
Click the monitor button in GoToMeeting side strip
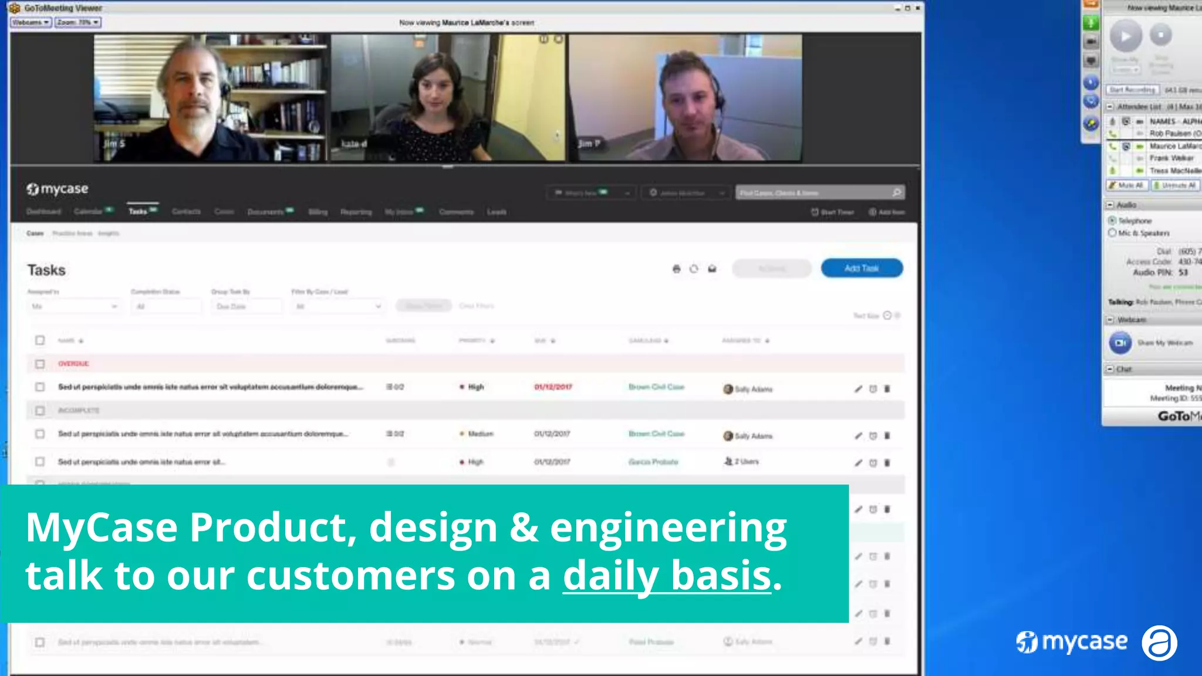click(1090, 60)
